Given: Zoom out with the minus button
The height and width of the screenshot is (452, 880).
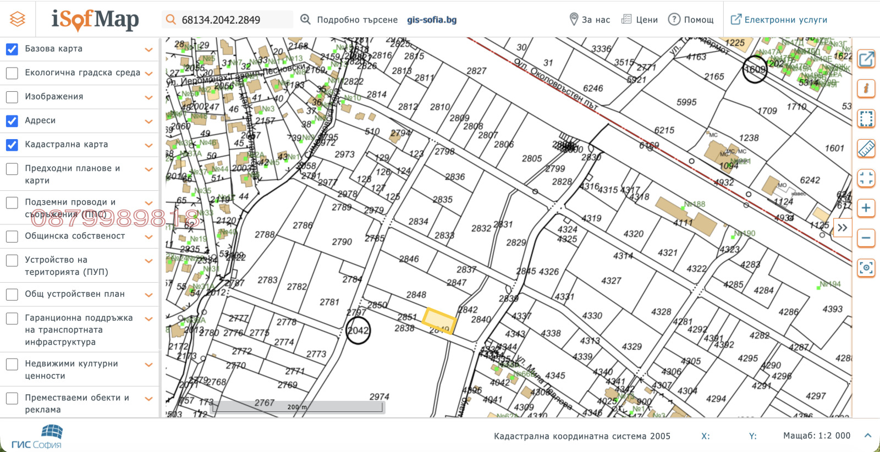Looking at the screenshot, I should 866,238.
